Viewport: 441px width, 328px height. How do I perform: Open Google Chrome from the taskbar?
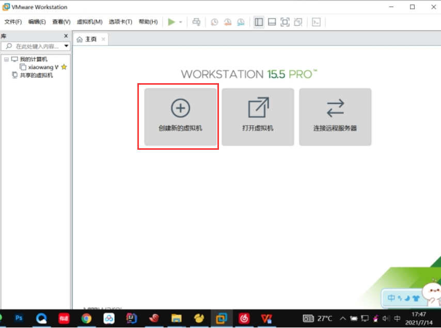pos(86,318)
